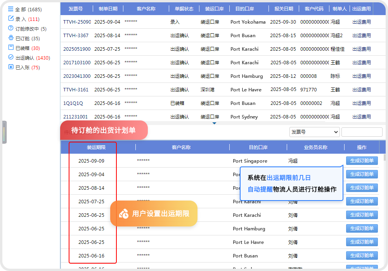Click 2025-09-09 shipping deadline cell

point(91,161)
